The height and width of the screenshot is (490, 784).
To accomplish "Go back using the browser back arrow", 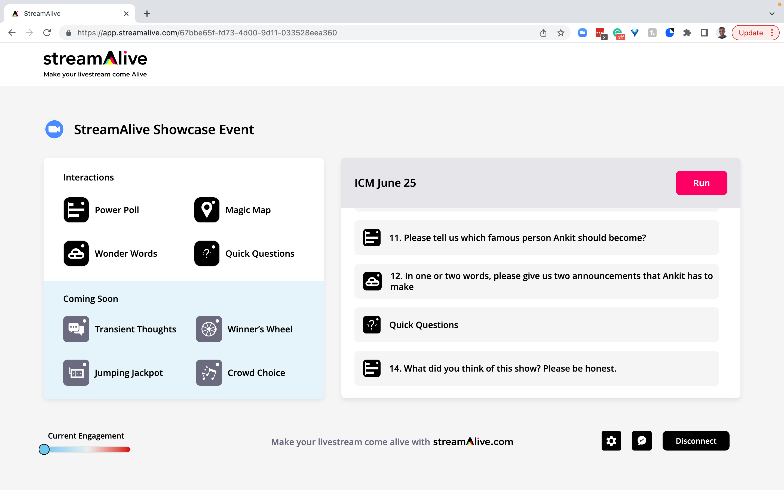I will tap(12, 33).
